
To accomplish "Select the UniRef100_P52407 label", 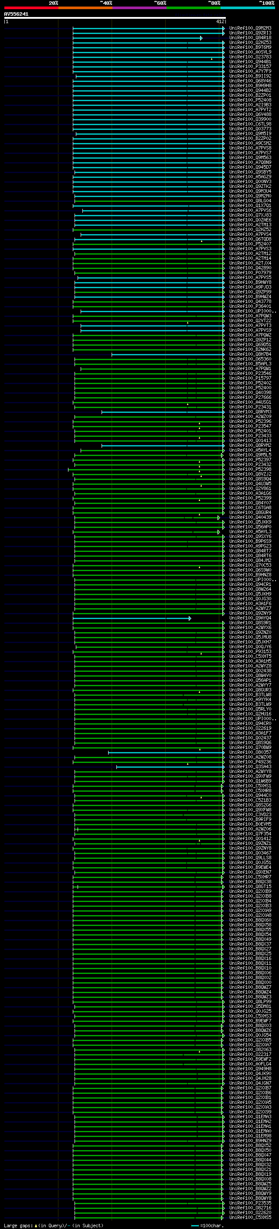I will (250, 244).
